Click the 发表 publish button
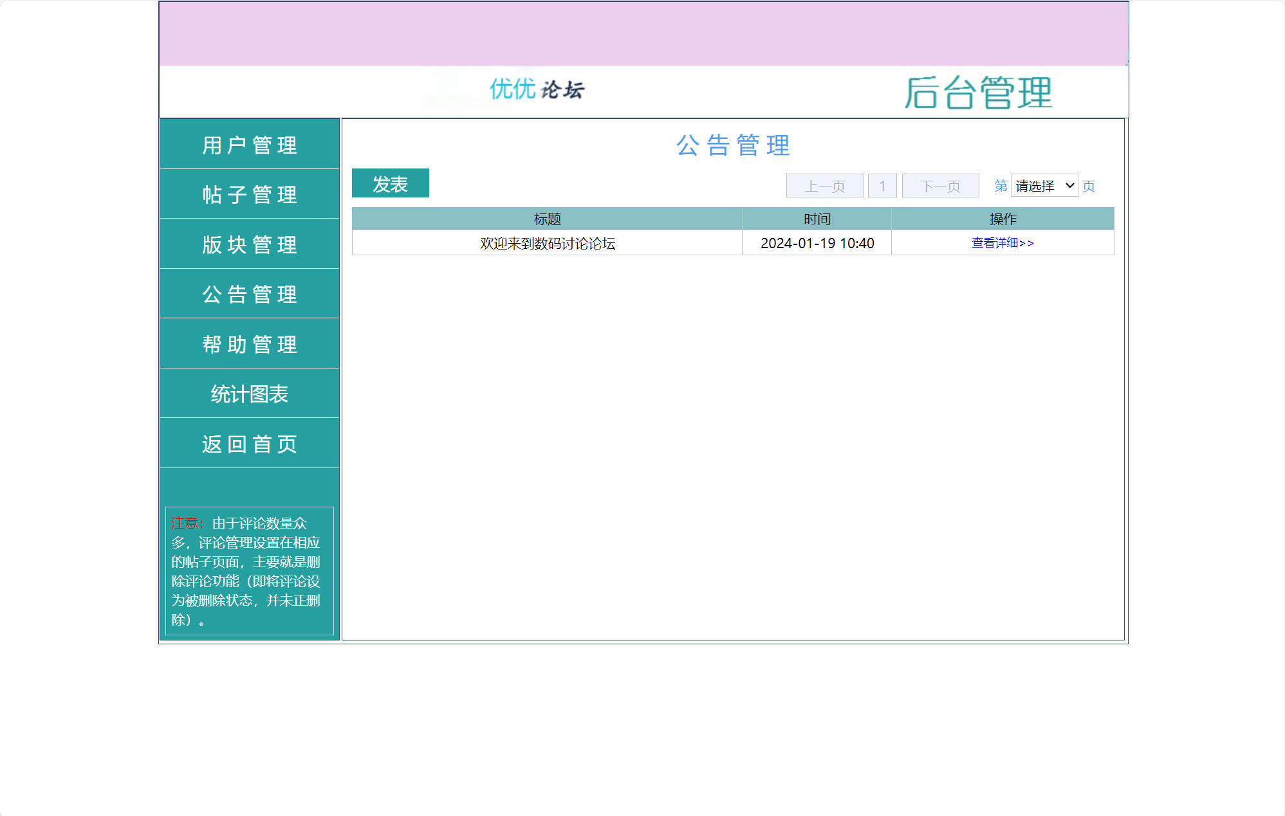 (x=390, y=183)
